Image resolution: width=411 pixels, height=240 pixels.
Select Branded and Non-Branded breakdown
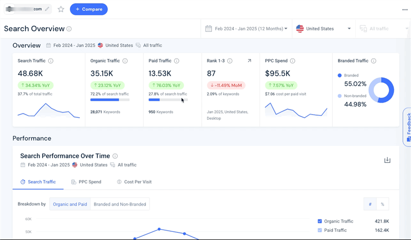(120, 204)
